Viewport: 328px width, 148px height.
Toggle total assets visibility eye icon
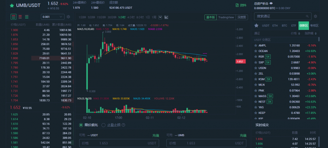271,3
